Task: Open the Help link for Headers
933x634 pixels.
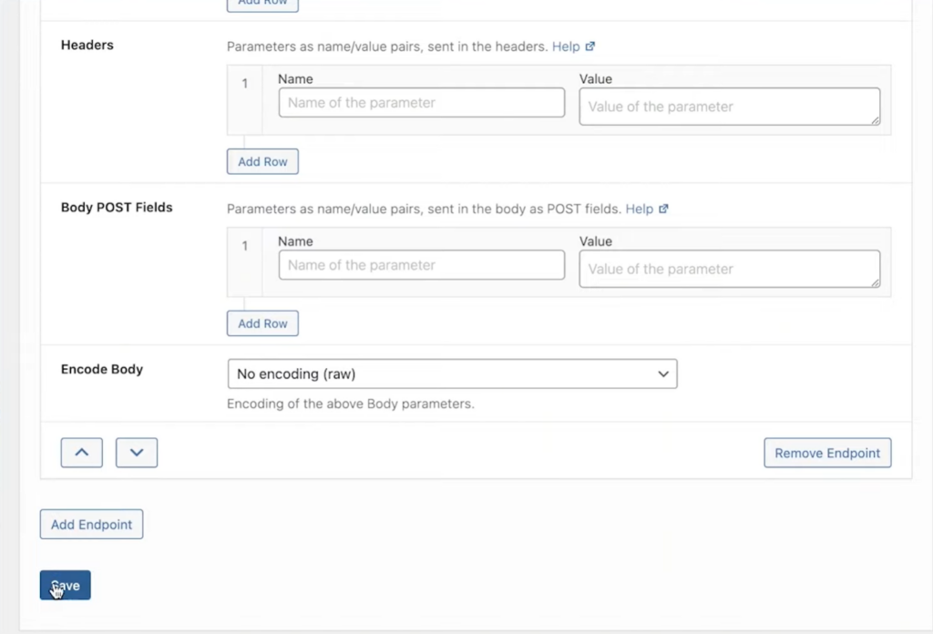Action: 565,46
